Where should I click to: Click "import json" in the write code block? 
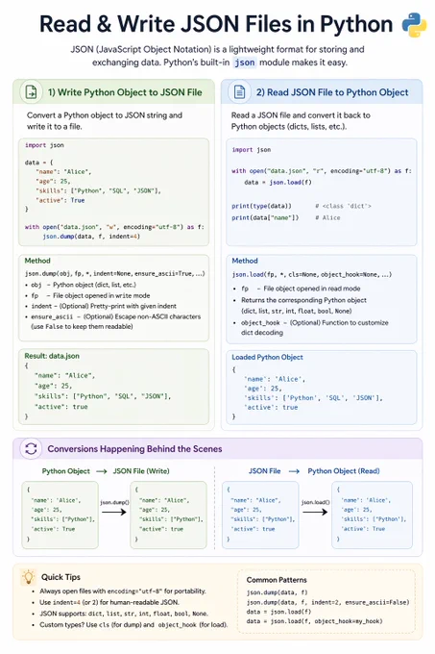click(44, 145)
